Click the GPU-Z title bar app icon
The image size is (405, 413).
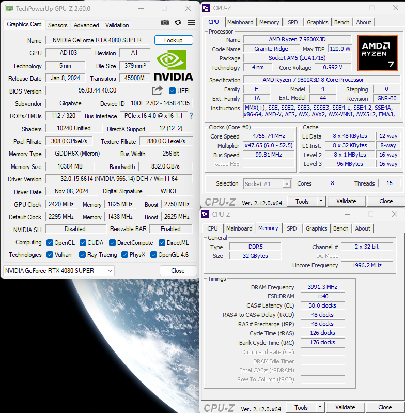(9, 8)
